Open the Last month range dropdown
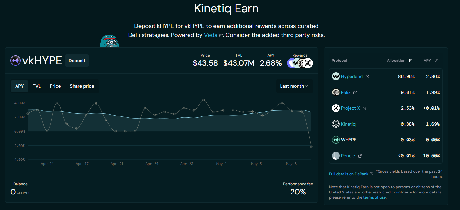This screenshot has height=210, width=460. 294,86
